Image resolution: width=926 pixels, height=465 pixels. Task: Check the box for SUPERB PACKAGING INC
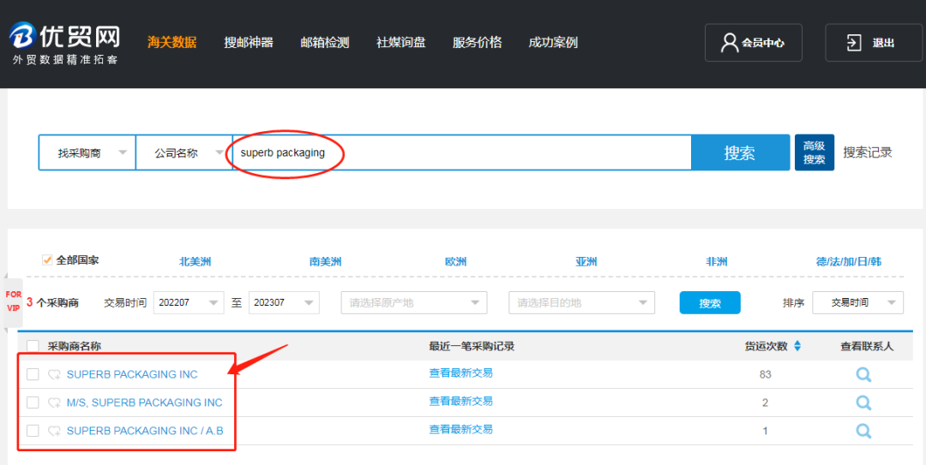33,374
